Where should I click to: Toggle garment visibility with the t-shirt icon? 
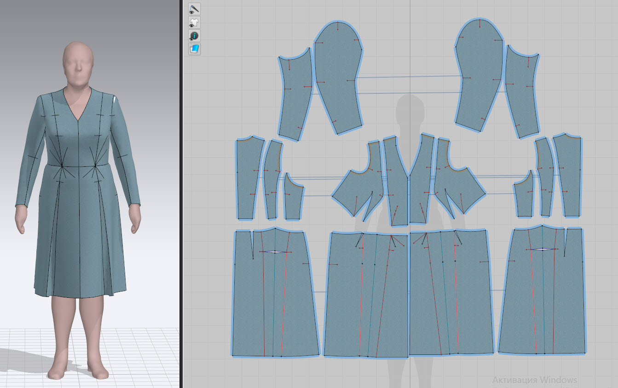[194, 22]
